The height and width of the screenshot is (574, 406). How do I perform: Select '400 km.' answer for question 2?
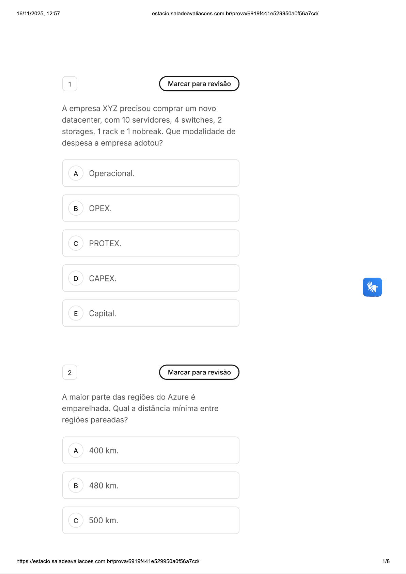151,450
